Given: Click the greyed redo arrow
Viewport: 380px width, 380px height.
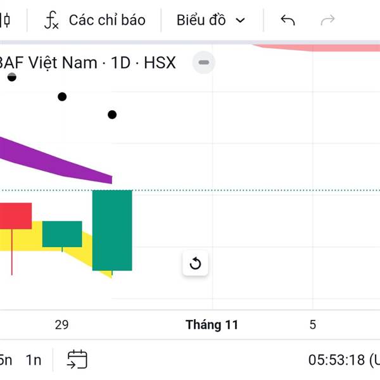Looking at the screenshot, I should click(327, 20).
